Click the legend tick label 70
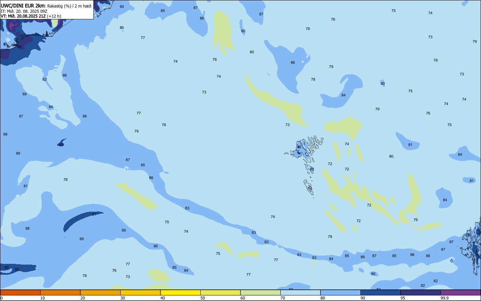This screenshot has width=481, height=301. tap(283, 298)
